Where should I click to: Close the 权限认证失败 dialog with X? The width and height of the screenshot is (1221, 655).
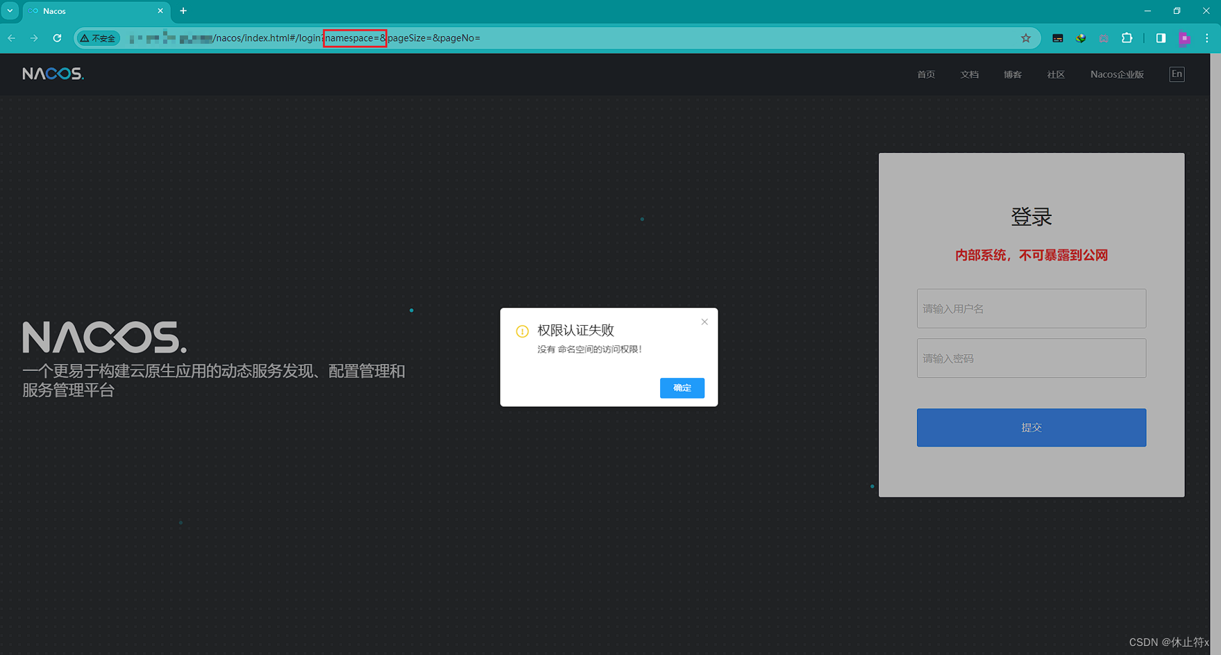click(705, 322)
